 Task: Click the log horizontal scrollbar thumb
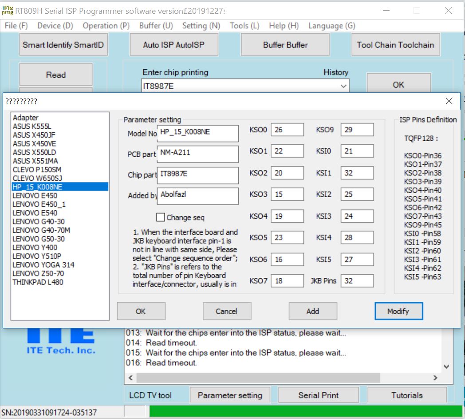click(258, 378)
